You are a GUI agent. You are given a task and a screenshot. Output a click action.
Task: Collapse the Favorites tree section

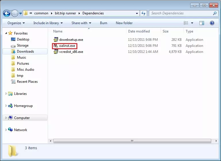click(6, 33)
